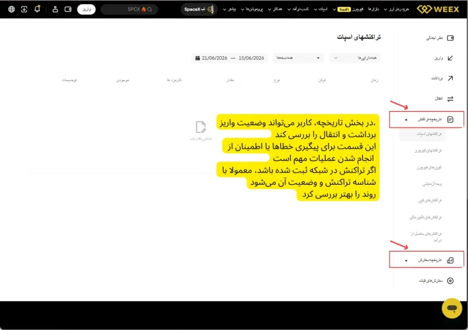Click the نوع (type) column header
Viewport: 468px width, 330px height.
click(x=277, y=80)
